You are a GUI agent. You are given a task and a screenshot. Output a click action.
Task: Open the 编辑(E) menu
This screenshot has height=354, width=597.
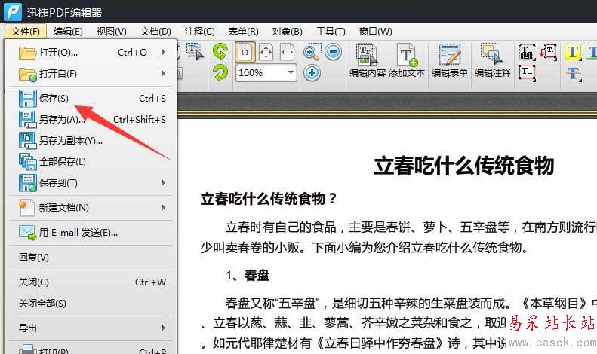[68, 31]
